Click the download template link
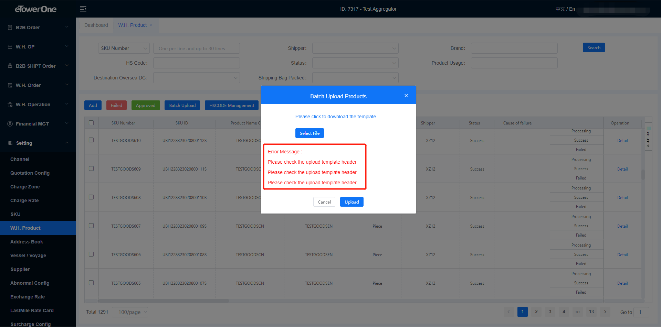Screen dimensions: 661x327 point(335,117)
